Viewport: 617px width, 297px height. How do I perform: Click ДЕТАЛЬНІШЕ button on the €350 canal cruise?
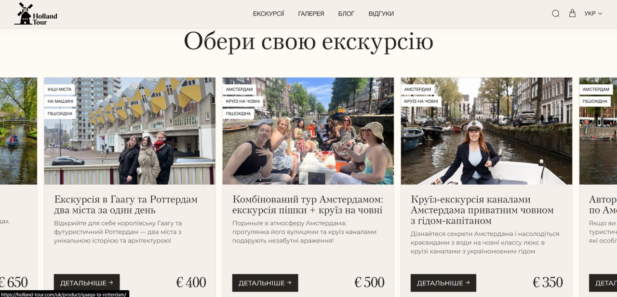pyautogui.click(x=443, y=283)
